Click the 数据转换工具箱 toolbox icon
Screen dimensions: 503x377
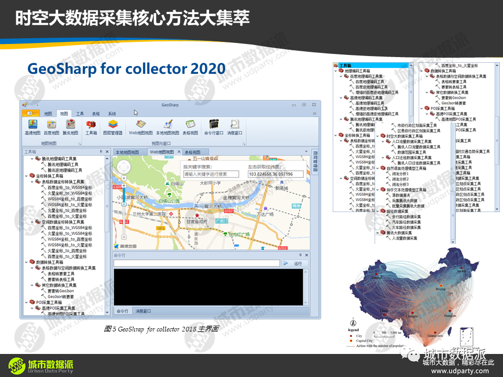pyautogui.click(x=32, y=262)
